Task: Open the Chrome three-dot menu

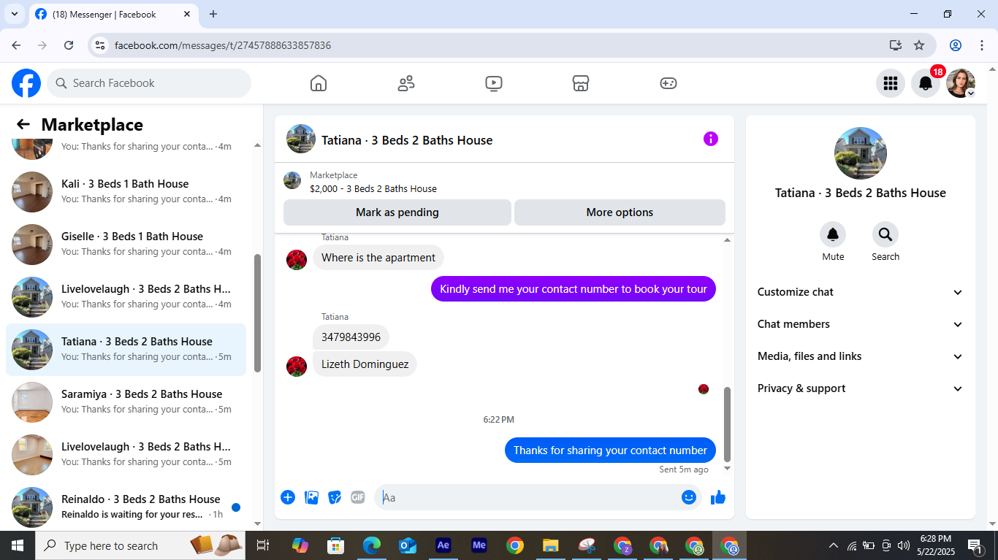Action: [980, 45]
